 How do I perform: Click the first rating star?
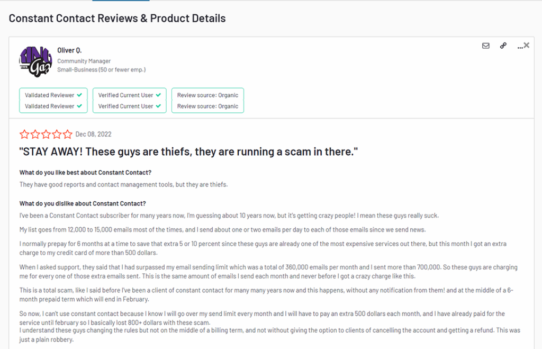(24, 135)
